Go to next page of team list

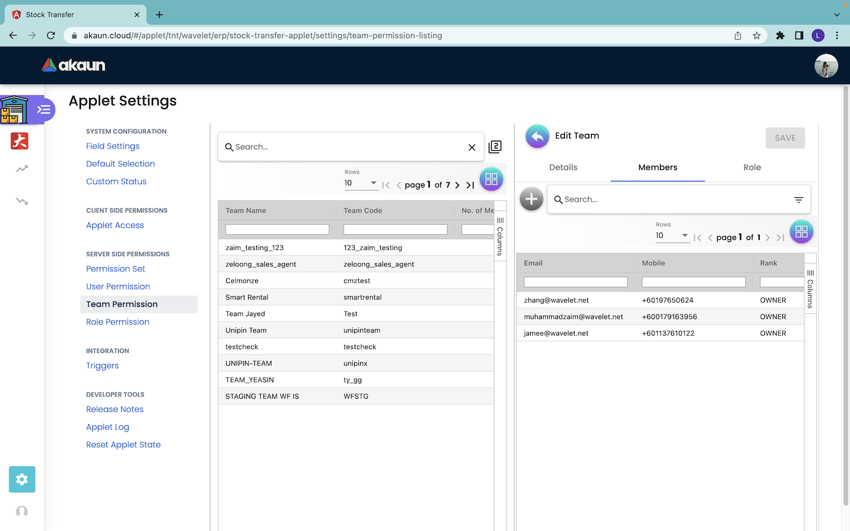click(457, 185)
